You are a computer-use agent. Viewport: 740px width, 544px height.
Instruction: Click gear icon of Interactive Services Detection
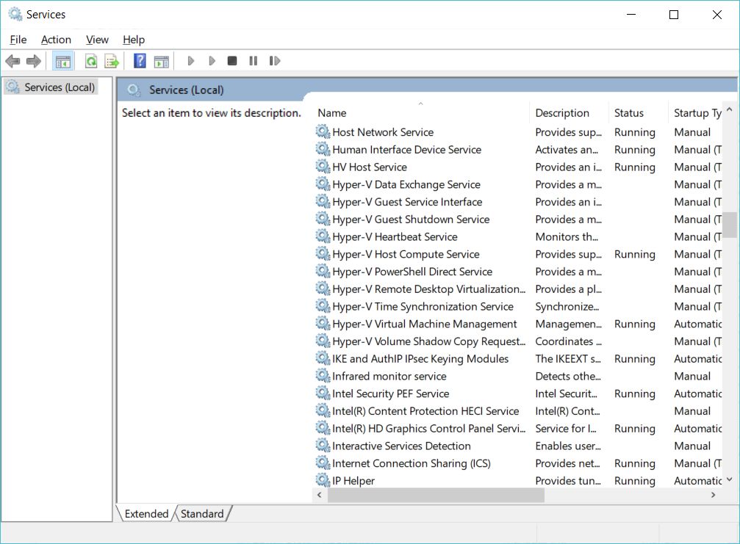click(x=323, y=446)
